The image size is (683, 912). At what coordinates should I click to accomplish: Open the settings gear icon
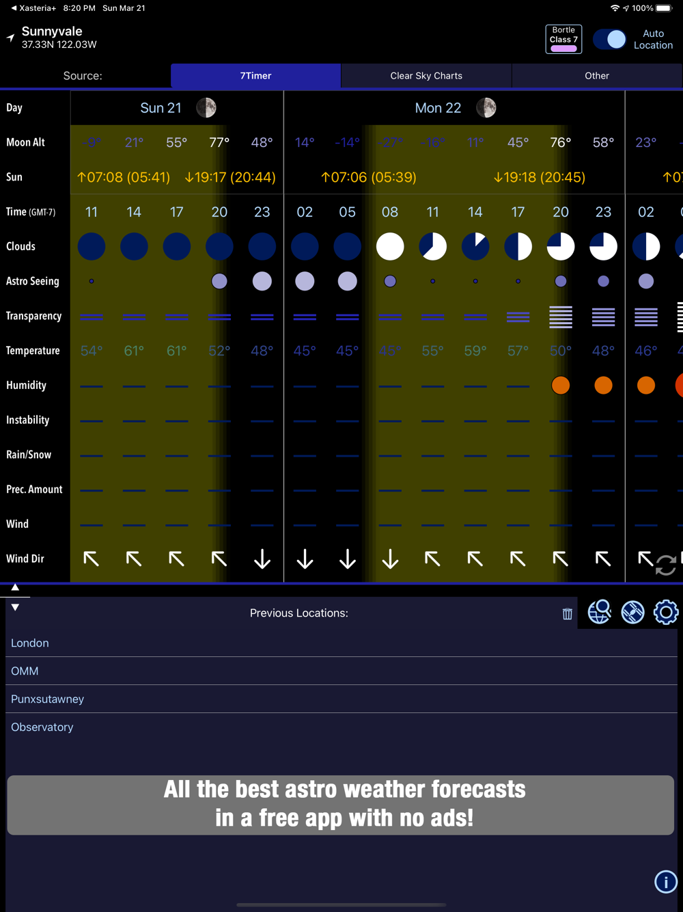[666, 612]
